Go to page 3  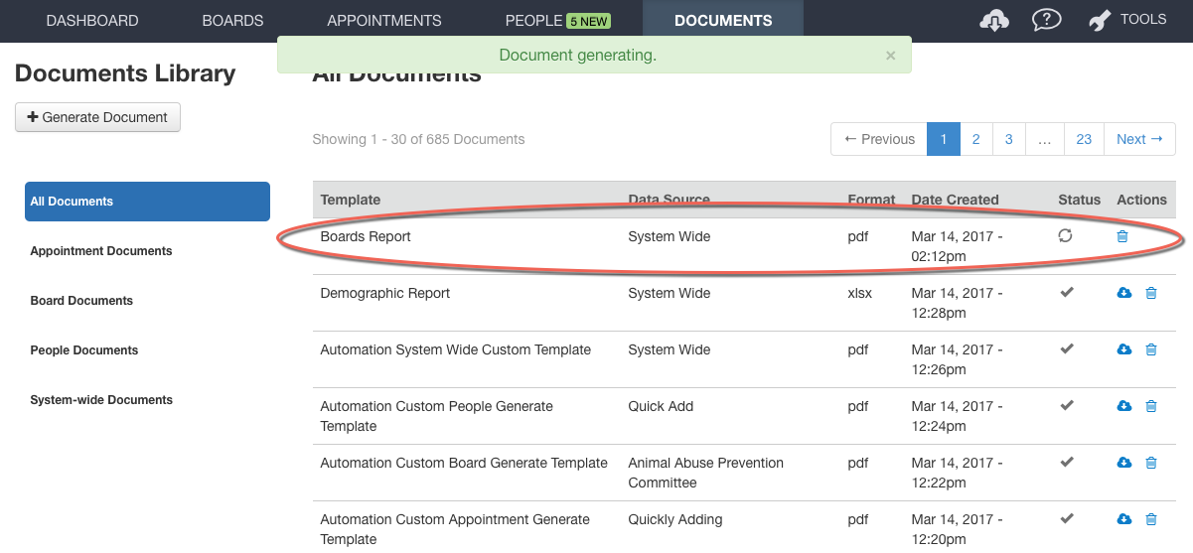click(x=1008, y=139)
